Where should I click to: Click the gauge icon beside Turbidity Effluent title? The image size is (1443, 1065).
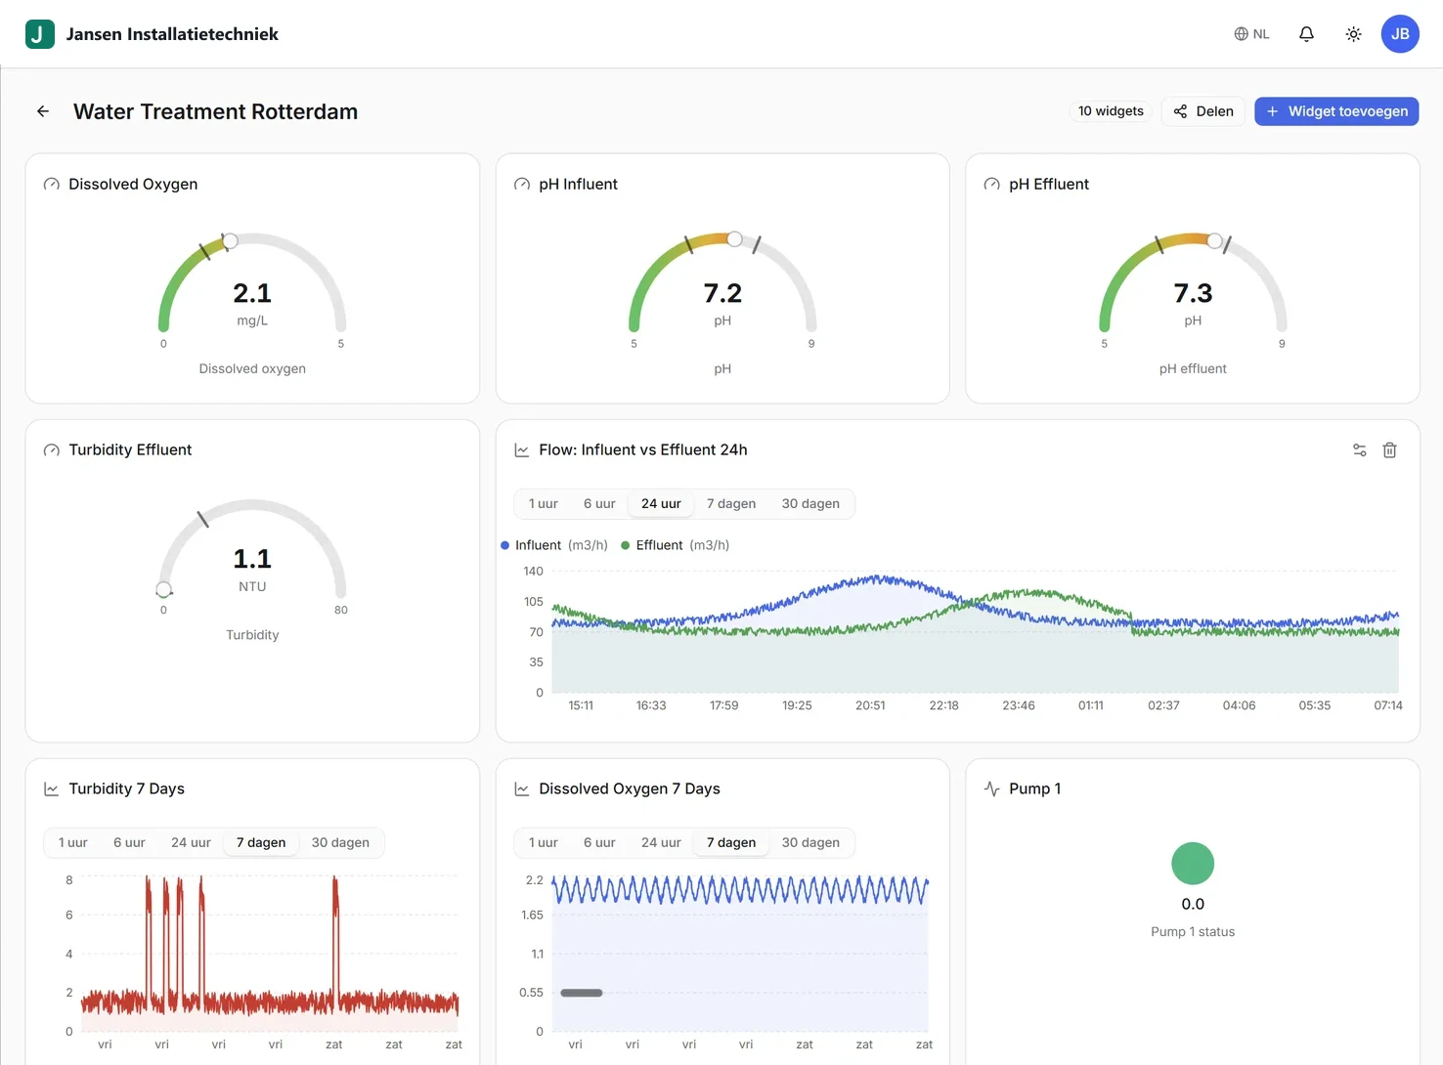(52, 450)
